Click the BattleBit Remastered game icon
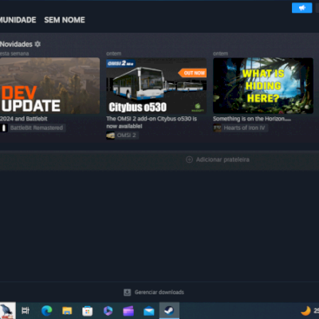This screenshot has width=319, height=319. point(4,128)
